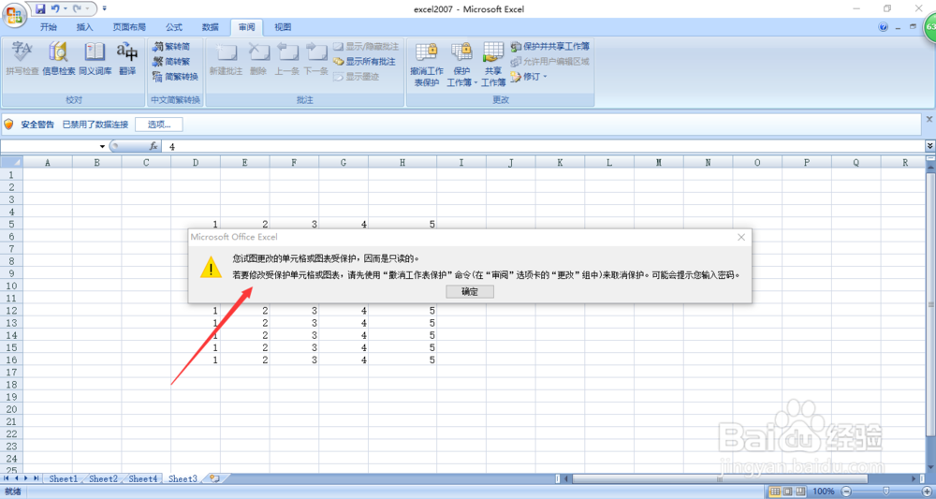
Task: Toggle 显示/隐藏批注 show/hide comment
Action: (x=366, y=46)
